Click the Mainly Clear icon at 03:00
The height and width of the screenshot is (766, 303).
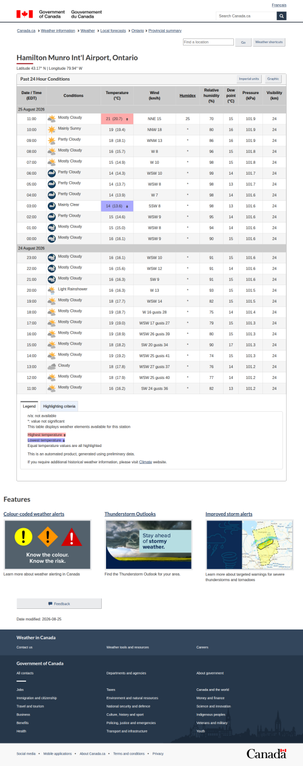click(52, 206)
